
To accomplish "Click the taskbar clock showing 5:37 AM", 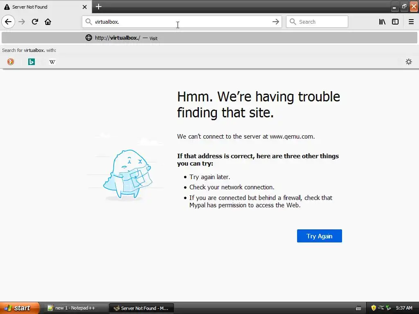I will tap(404, 308).
